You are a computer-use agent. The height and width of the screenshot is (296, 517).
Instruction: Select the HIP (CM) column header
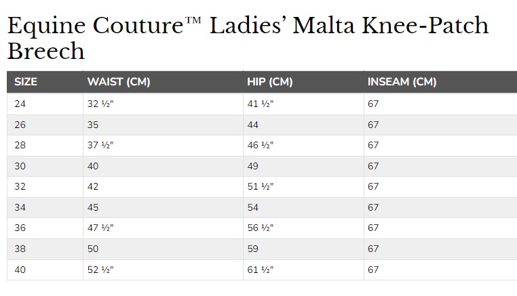[x=270, y=82]
